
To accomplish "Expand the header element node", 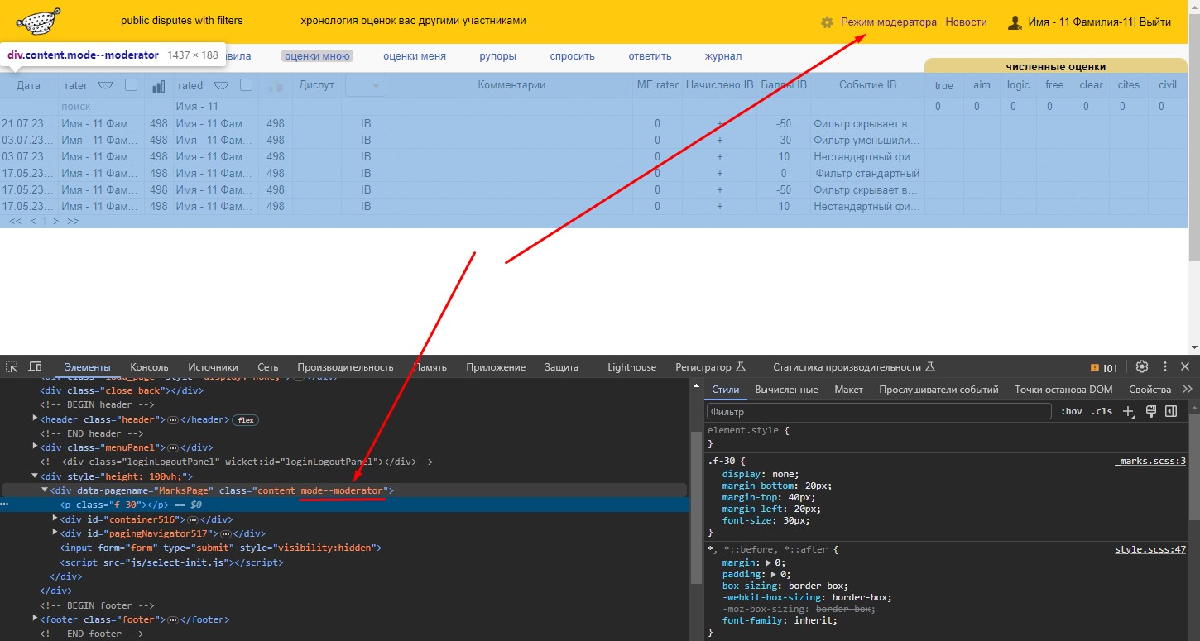I will [x=35, y=419].
